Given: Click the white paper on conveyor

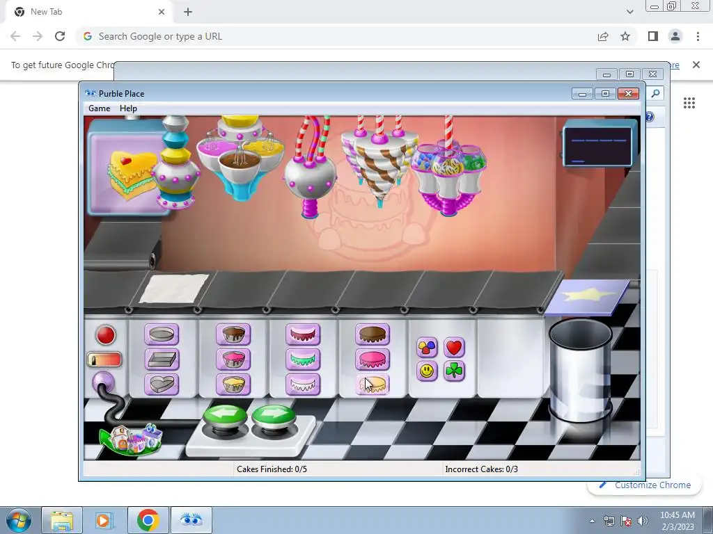Looking at the screenshot, I should tap(173, 289).
